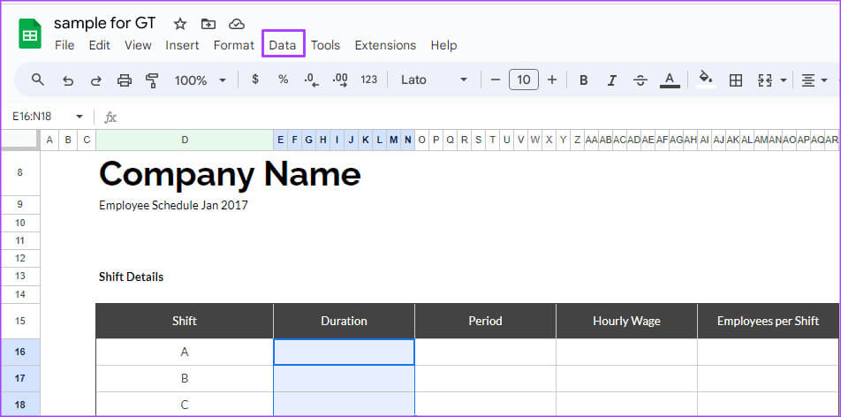The width and height of the screenshot is (841, 417).
Task: Check the cloud save status icon
Action: coord(237,24)
